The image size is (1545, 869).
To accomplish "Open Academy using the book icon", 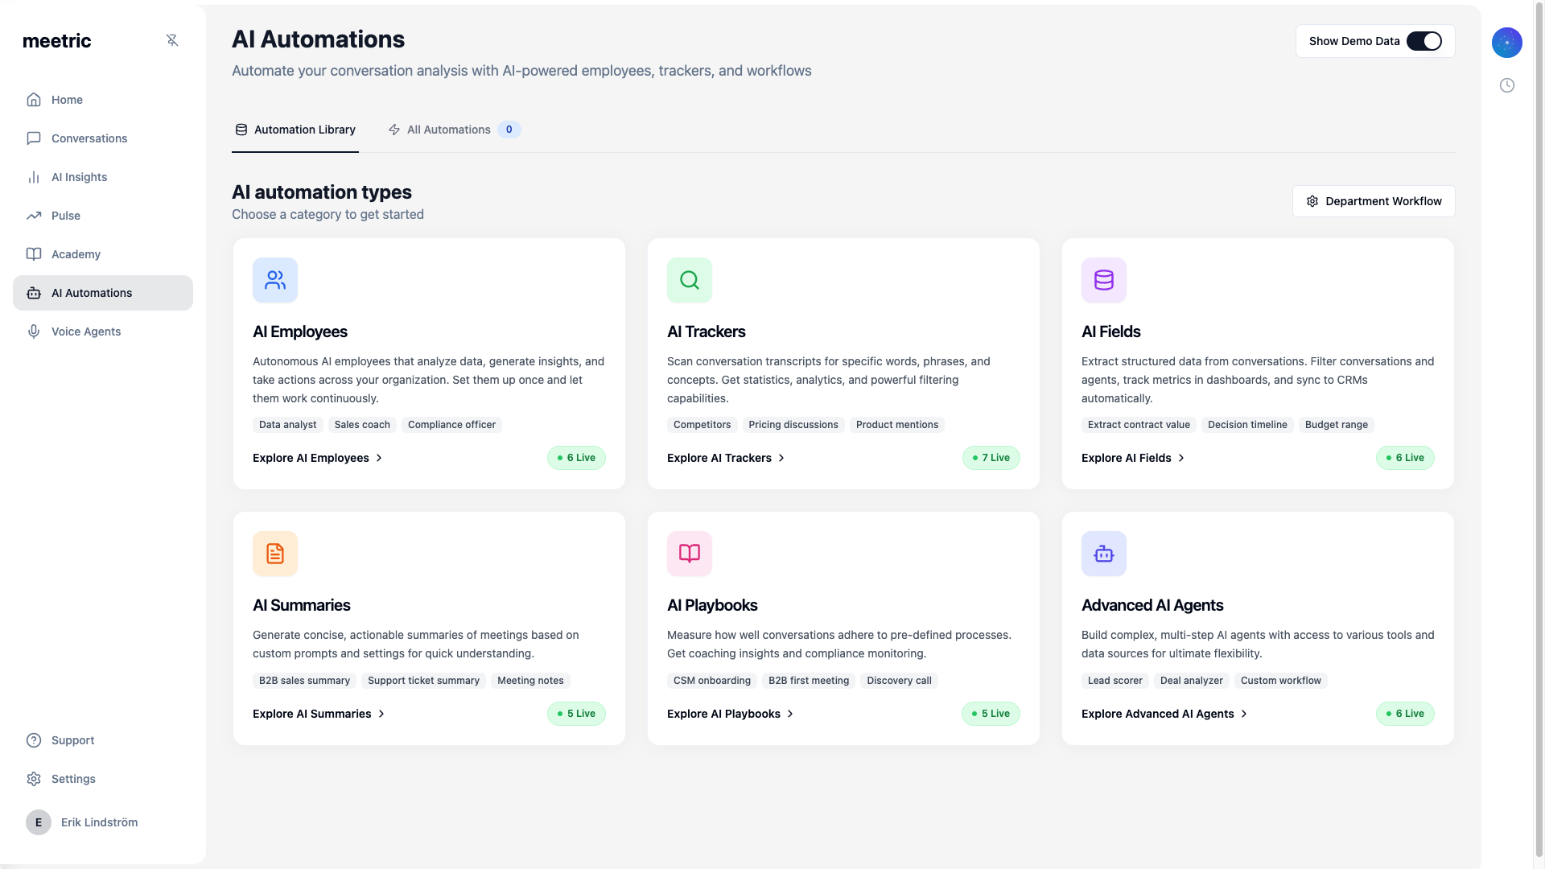I will [34, 254].
